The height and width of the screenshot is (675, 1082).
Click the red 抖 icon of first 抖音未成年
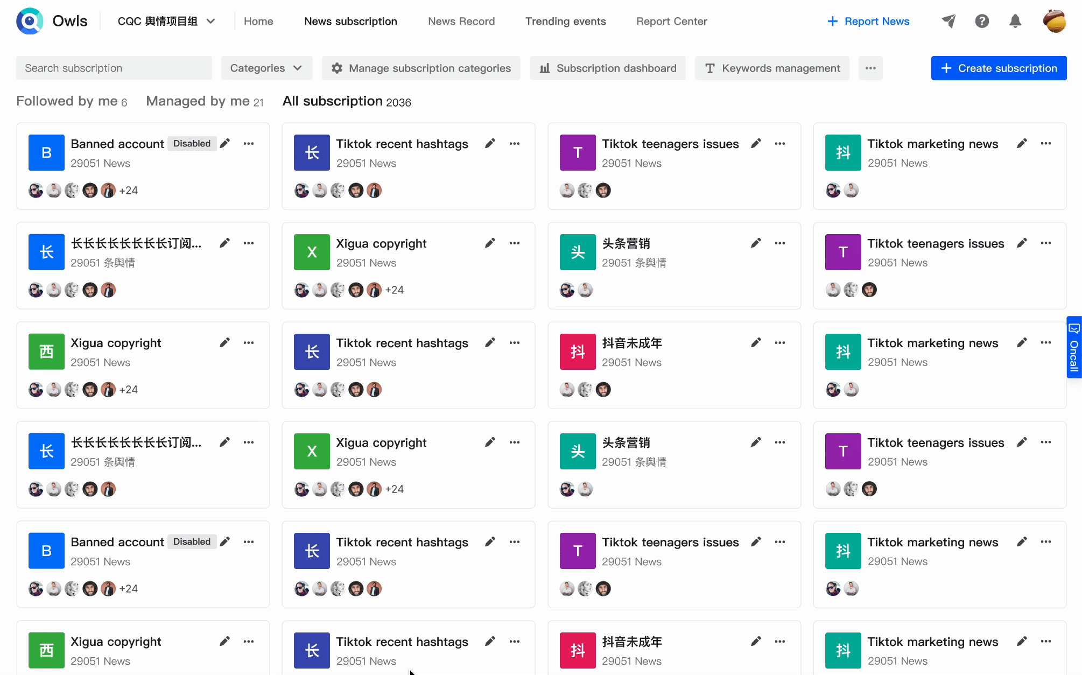578,351
